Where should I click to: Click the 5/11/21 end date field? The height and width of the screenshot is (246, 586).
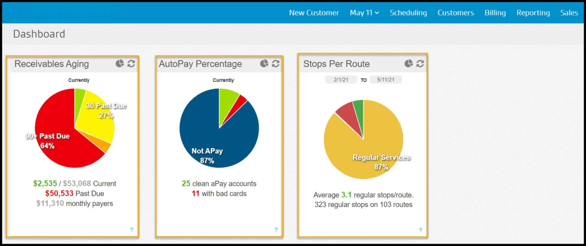(385, 80)
